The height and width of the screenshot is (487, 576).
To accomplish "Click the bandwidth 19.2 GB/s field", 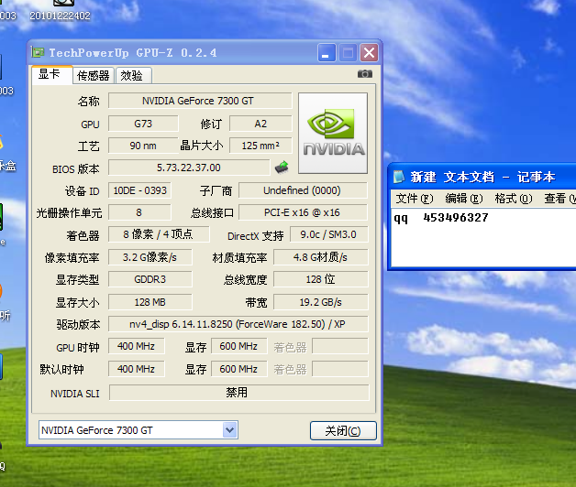I will pos(321,302).
